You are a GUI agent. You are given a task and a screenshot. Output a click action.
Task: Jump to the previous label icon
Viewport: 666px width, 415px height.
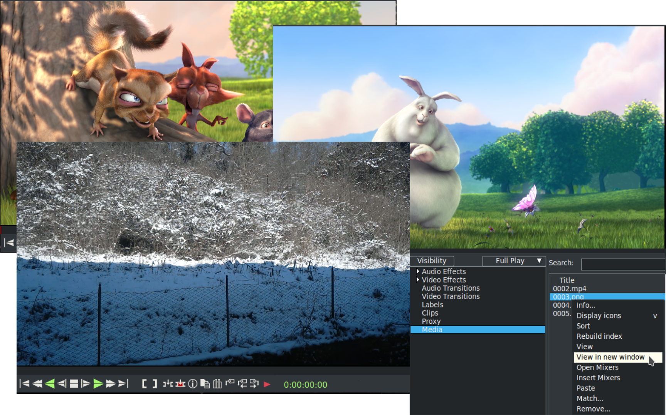(243, 383)
